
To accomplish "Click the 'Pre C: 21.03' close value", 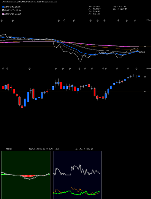I will tap(95, 14).
